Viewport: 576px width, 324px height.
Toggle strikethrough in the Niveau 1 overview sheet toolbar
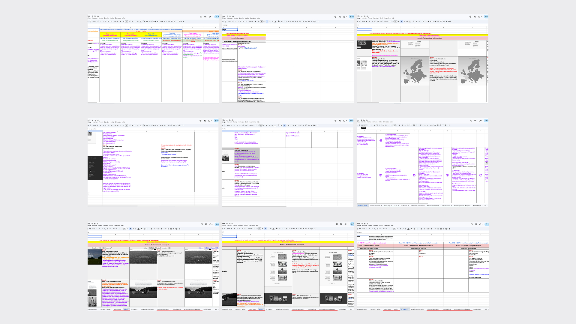[x=138, y=22]
